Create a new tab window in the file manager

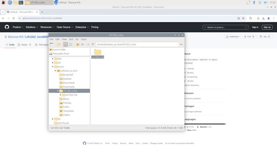click(x=52, y=44)
